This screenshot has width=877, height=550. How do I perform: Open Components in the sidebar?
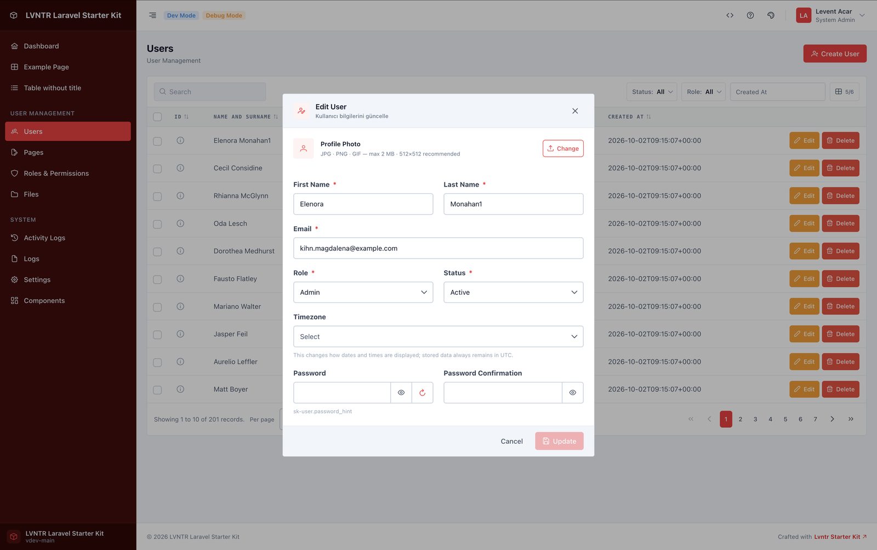[x=68, y=300]
